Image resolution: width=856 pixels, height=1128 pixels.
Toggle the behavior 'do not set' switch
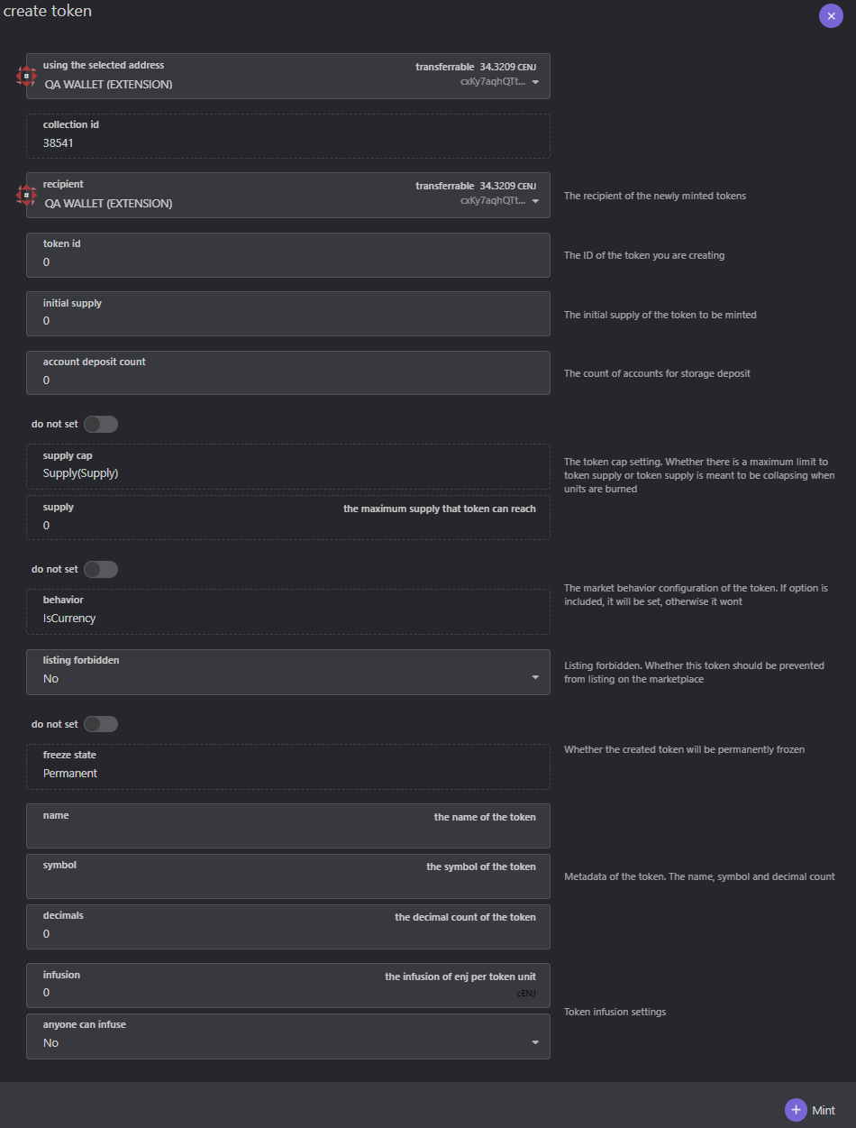101,569
